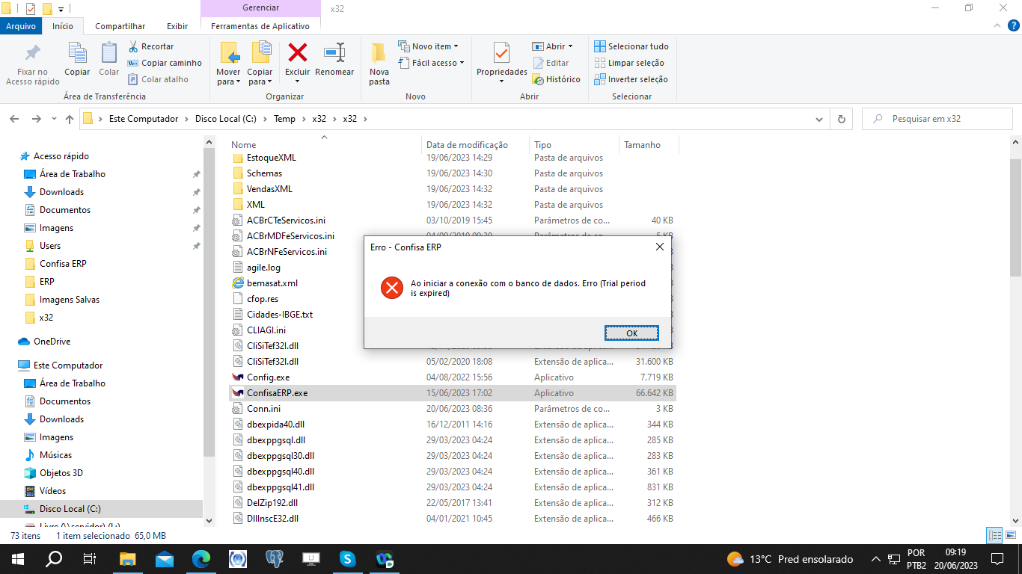Screen dimensions: 1022x574
Task: Open Acesso rápido in navigation pane
Action: click(61, 156)
